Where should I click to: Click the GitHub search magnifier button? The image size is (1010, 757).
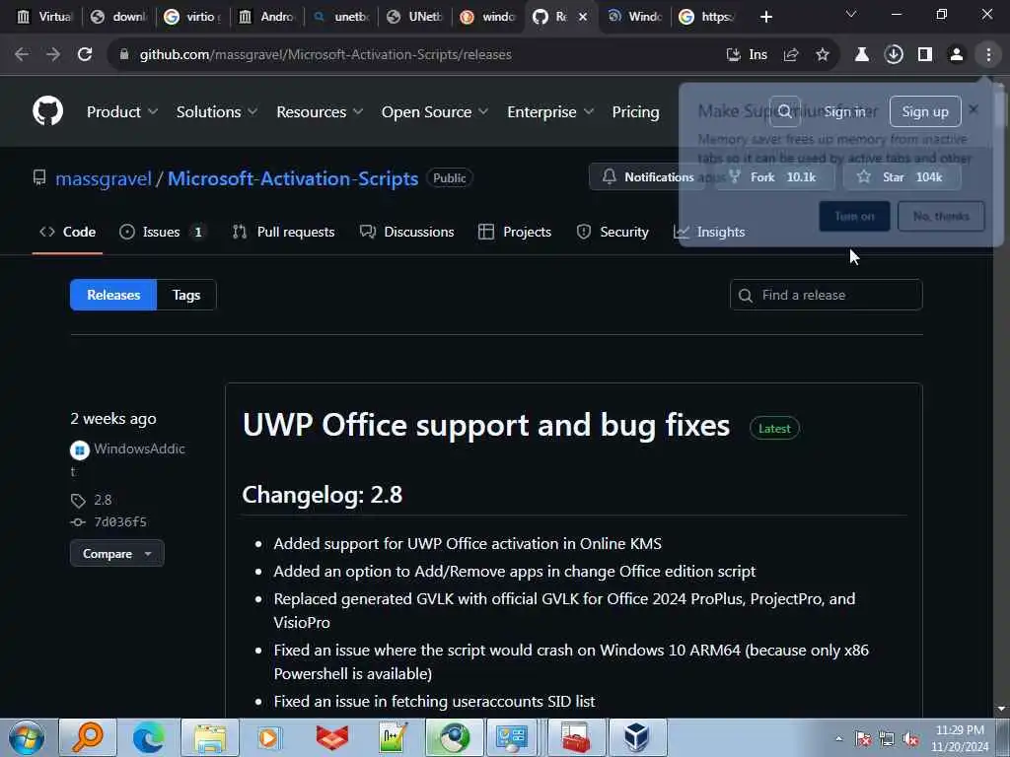(x=784, y=111)
